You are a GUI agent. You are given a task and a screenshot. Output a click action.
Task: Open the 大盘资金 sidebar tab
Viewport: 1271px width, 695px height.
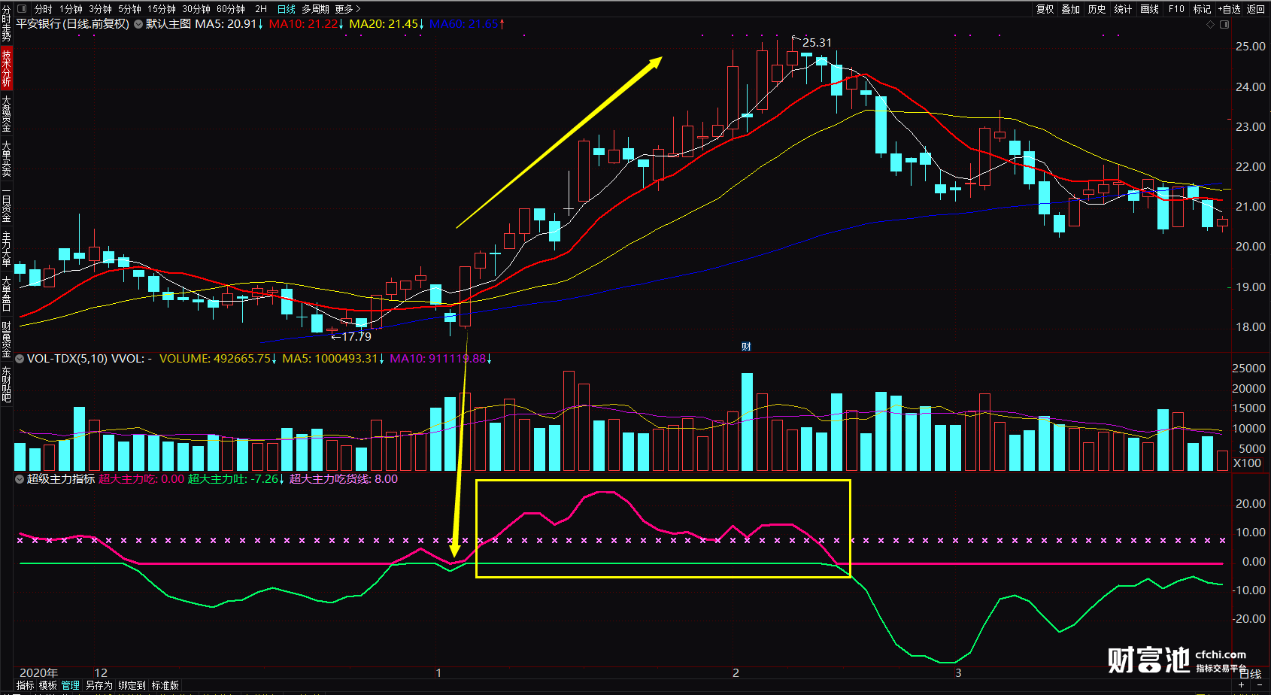click(6, 114)
